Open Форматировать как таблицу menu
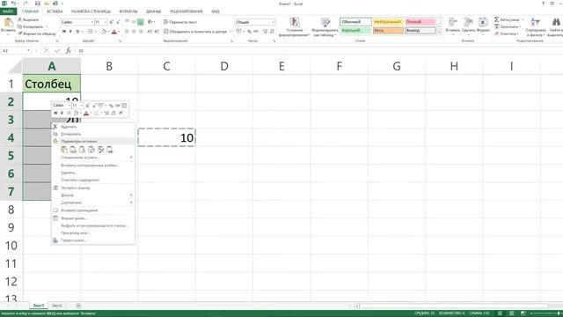The height and width of the screenshot is (317, 563). (325, 27)
